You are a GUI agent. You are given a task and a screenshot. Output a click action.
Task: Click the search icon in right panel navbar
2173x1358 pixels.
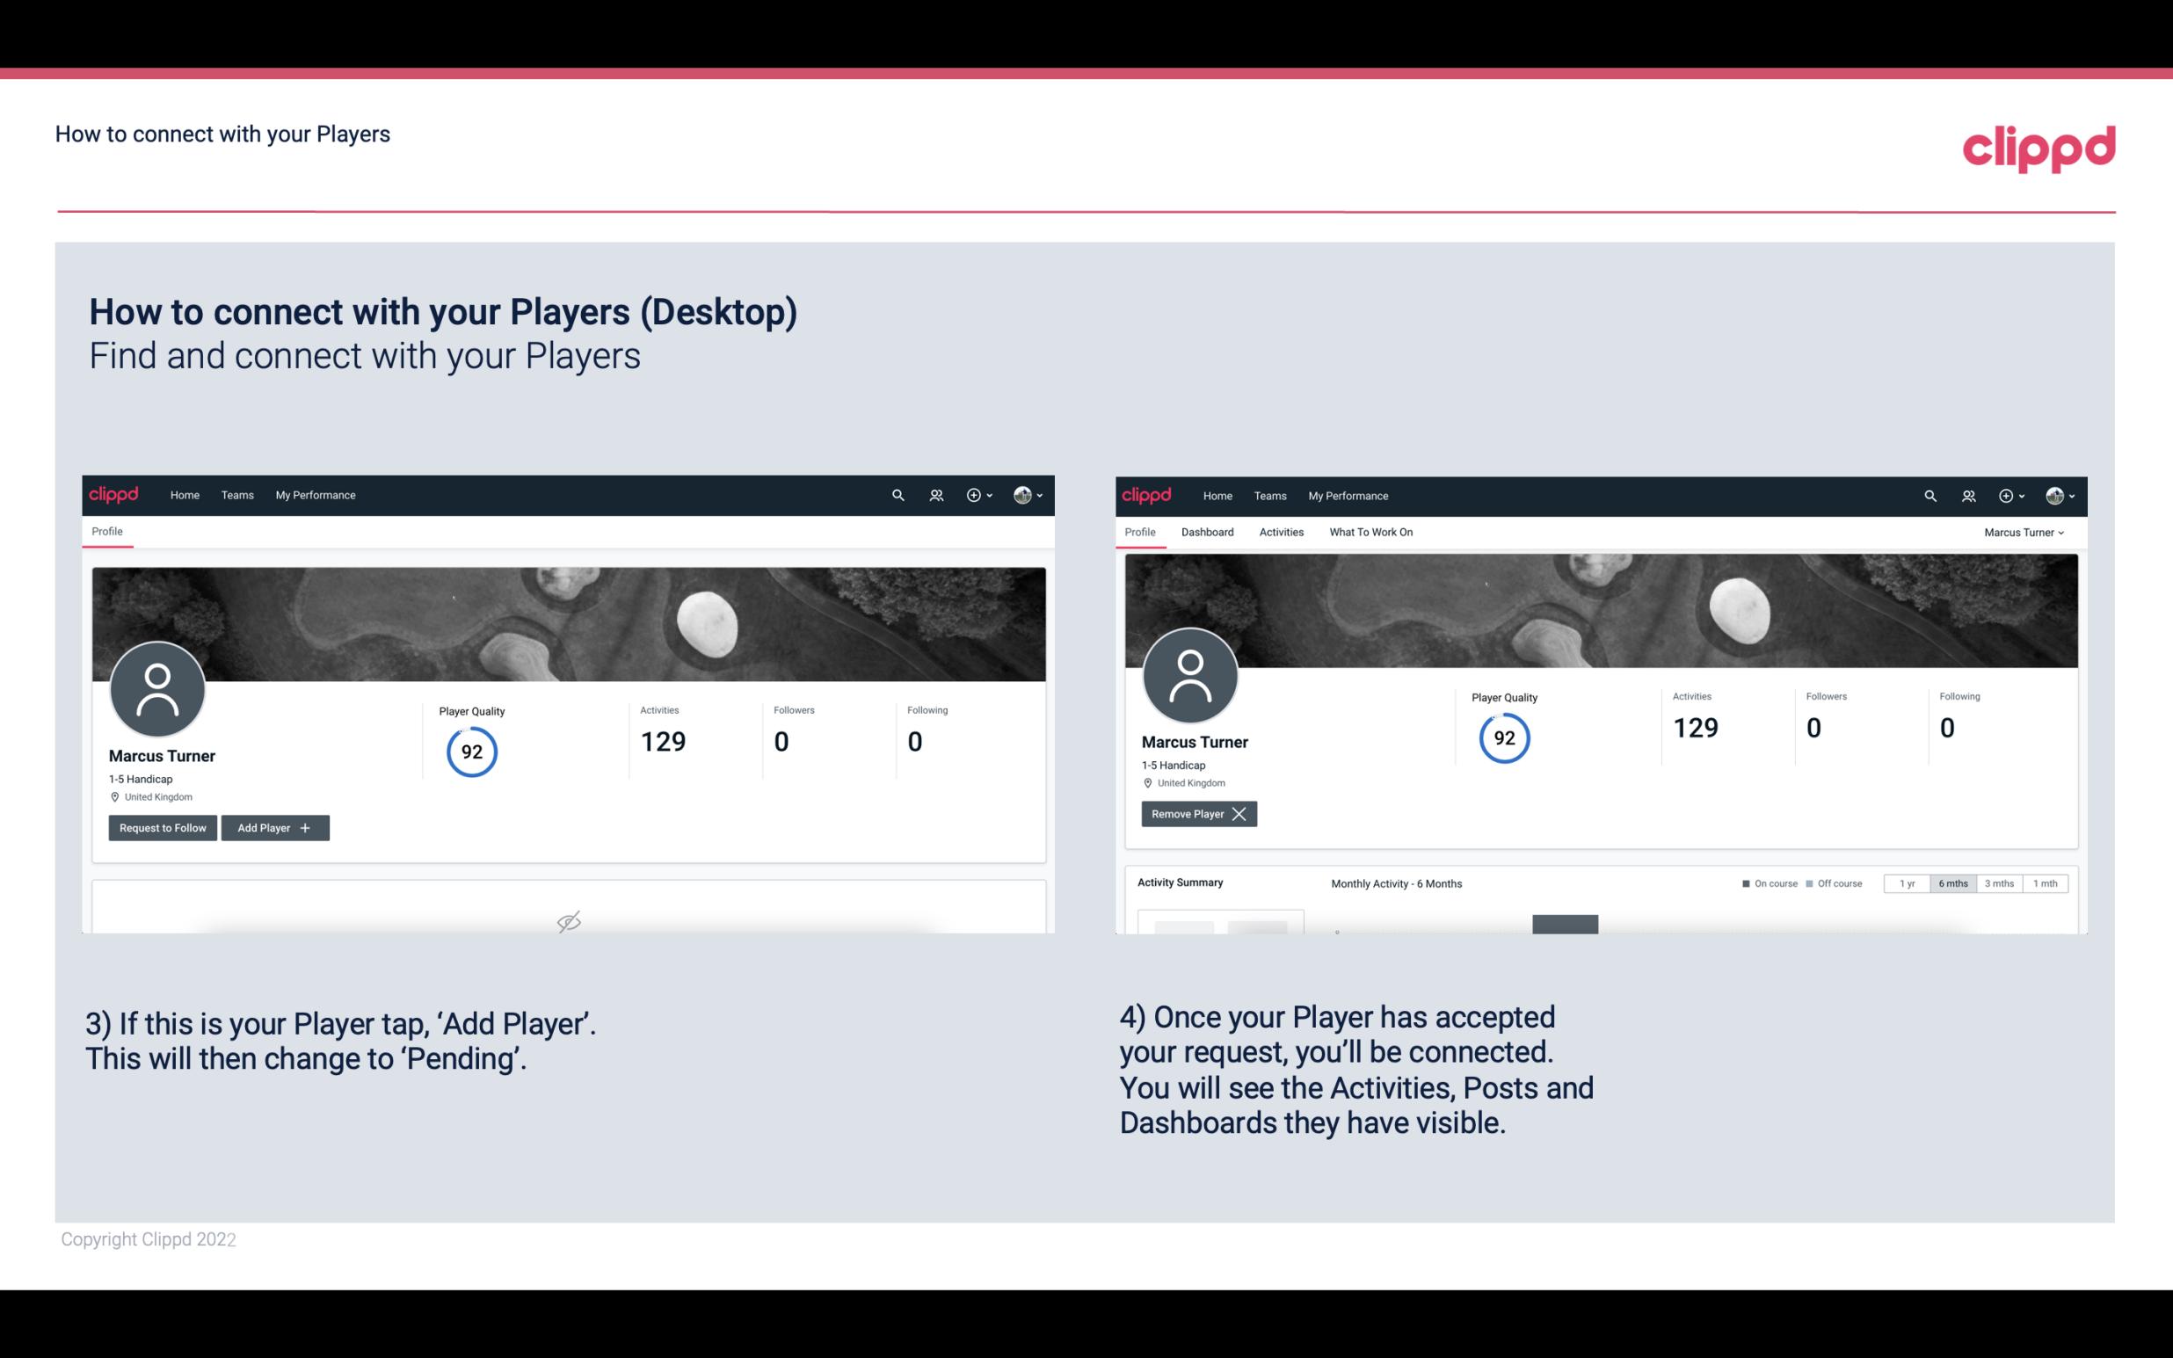click(1929, 494)
